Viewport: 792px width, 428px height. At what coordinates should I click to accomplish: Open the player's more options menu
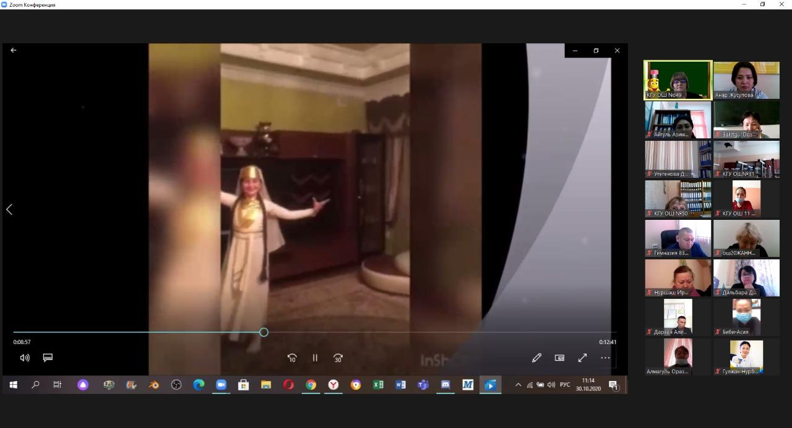(x=605, y=358)
